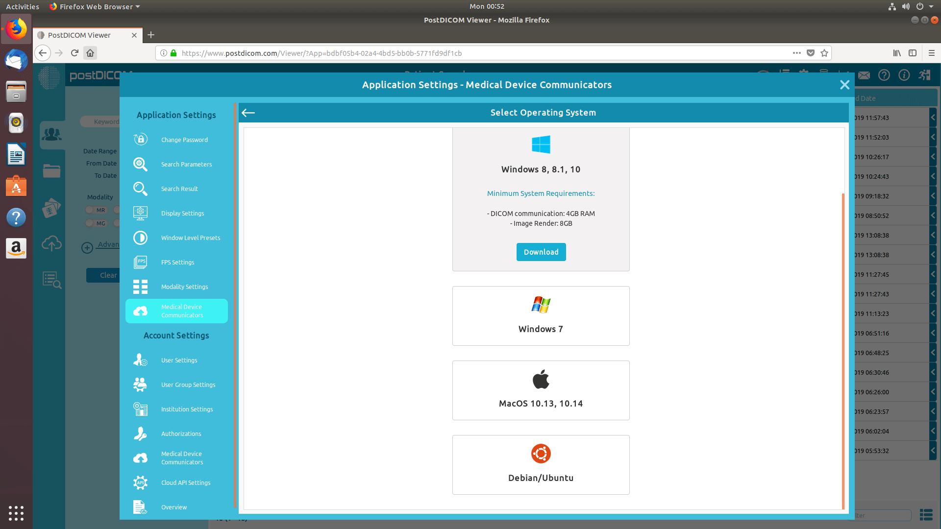The image size is (941, 529).
Task: Open Display Settings in Application Settings
Action: [x=182, y=213]
